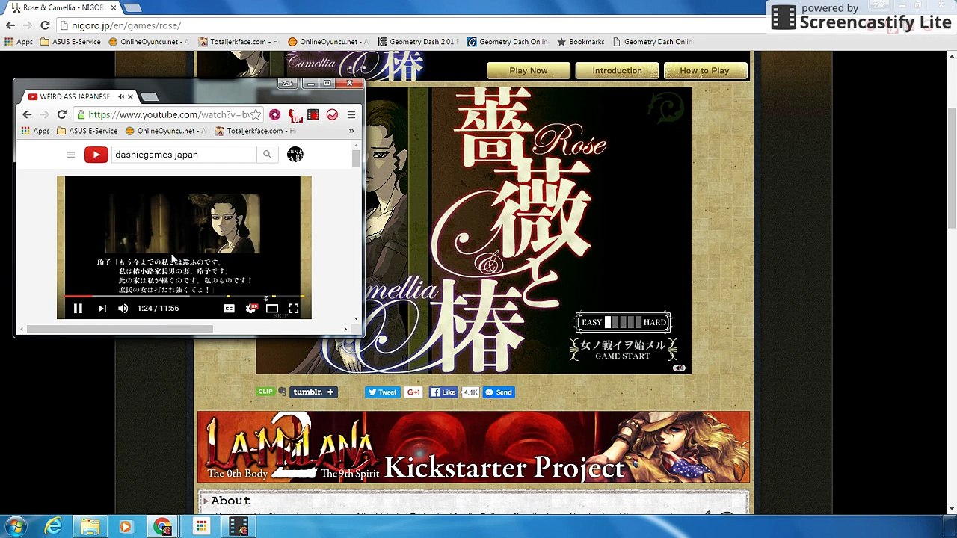
Task: Open Apps shortcut in YouTube window
Action: point(35,131)
